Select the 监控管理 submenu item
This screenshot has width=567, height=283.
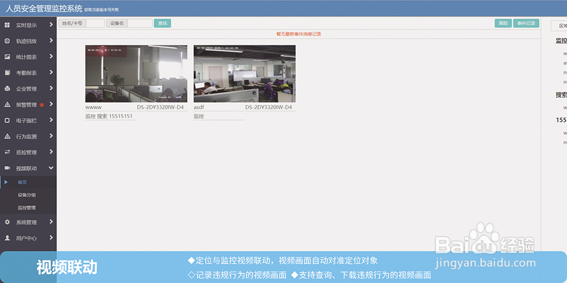(x=28, y=208)
